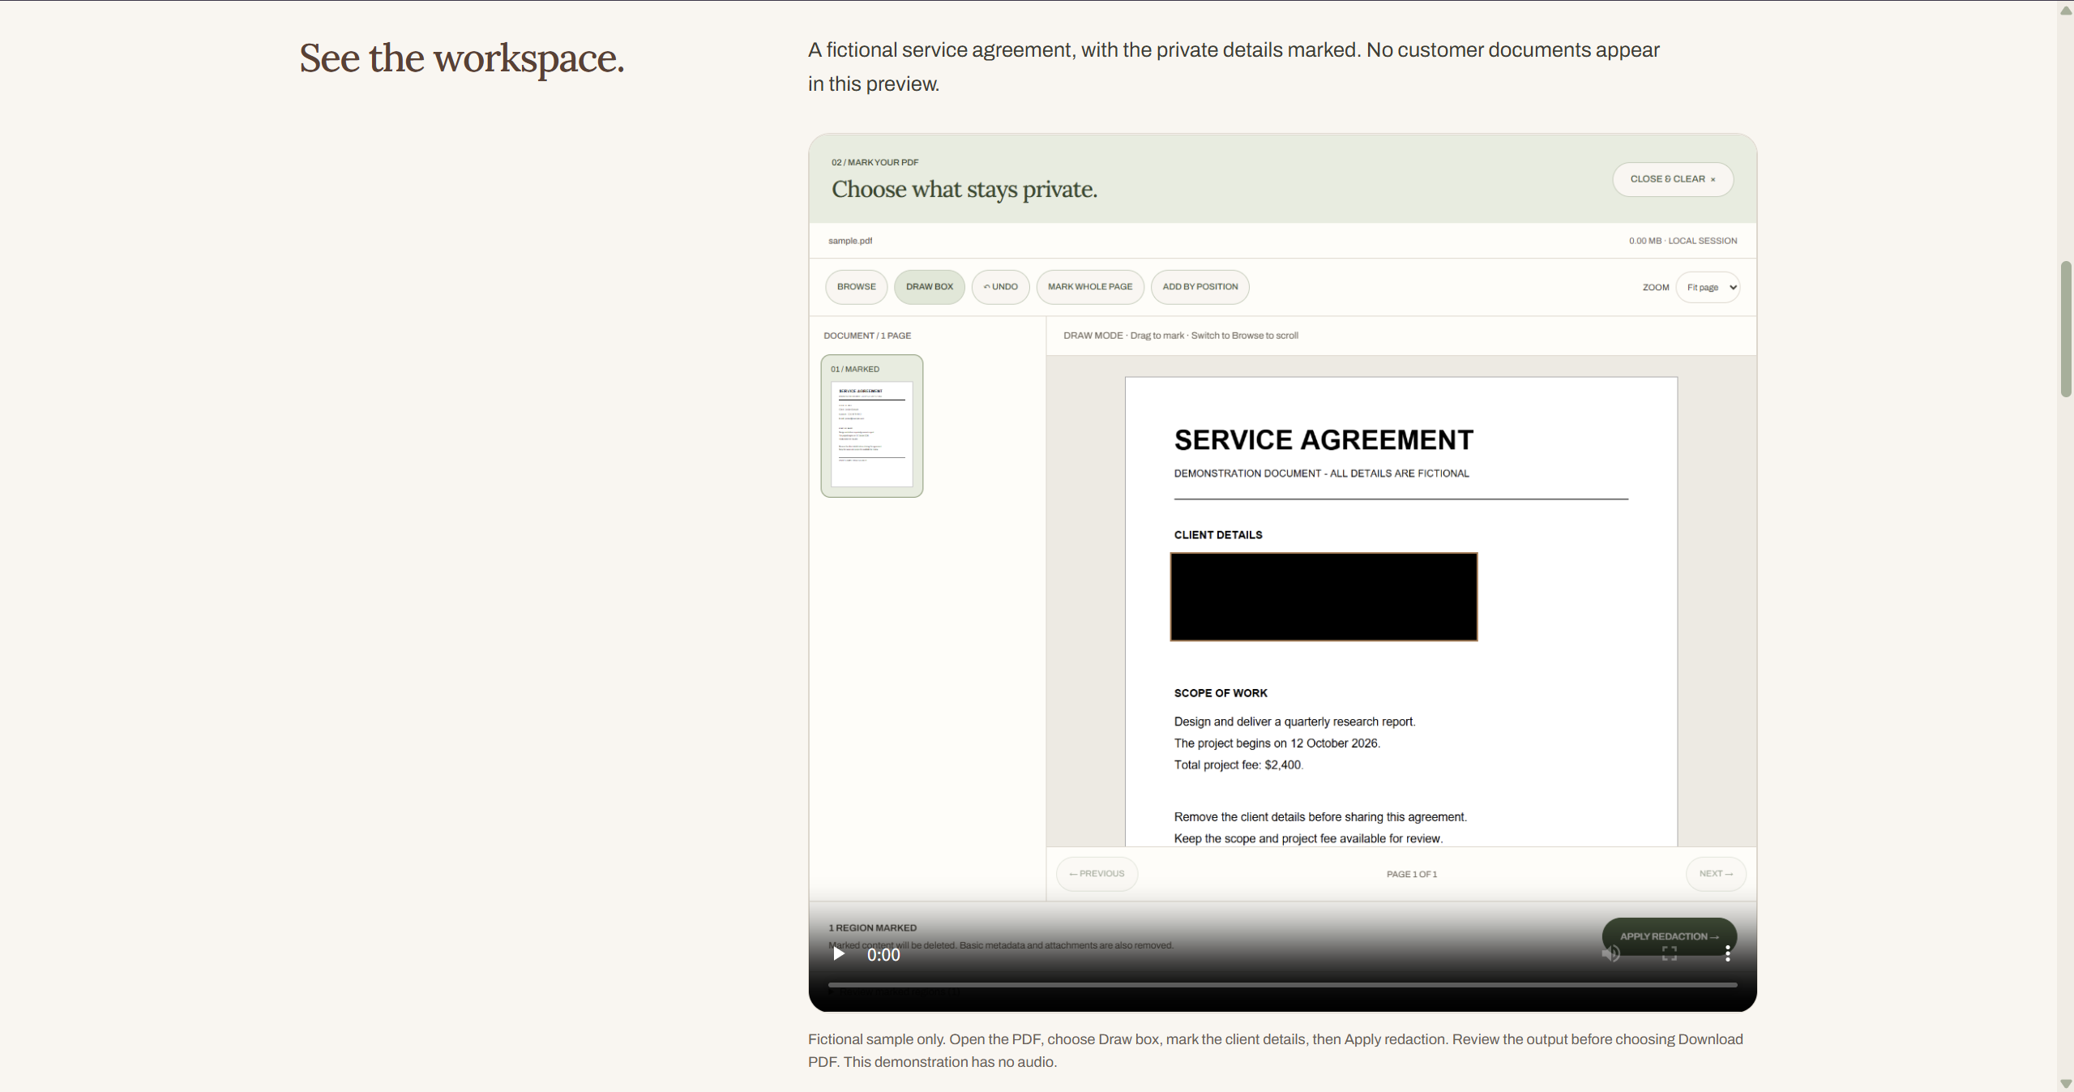The image size is (2074, 1092).
Task: Click the ZOOM label beside the dropdown
Action: [x=1655, y=288]
